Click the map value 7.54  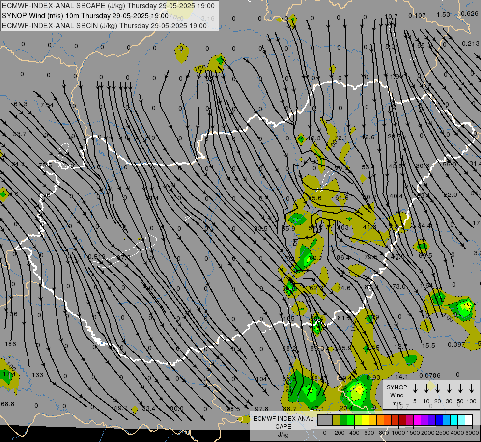pyautogui.click(x=47, y=105)
